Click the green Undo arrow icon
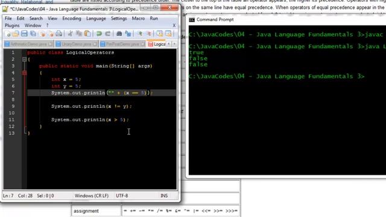386x217 pixels. 99,34
